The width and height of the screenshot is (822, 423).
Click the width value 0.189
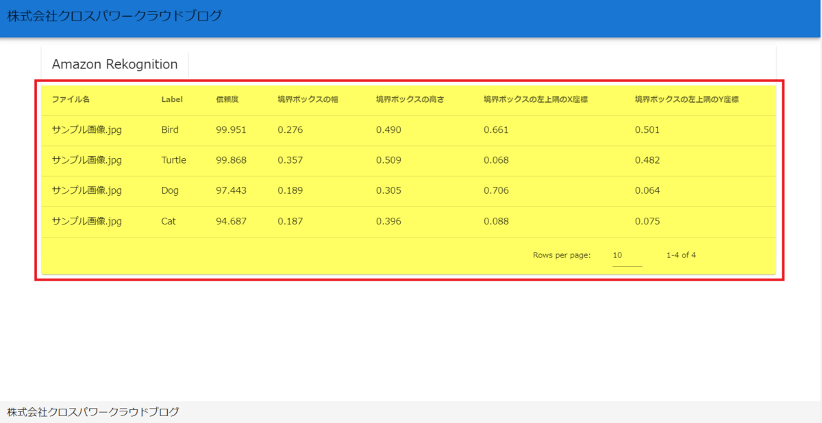point(290,190)
